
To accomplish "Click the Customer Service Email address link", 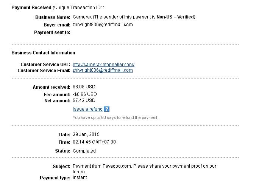I will click(x=103, y=70).
